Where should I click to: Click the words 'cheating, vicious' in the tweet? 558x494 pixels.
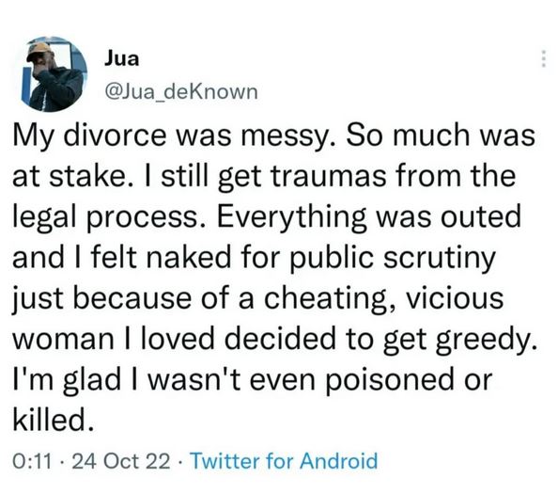(x=383, y=298)
